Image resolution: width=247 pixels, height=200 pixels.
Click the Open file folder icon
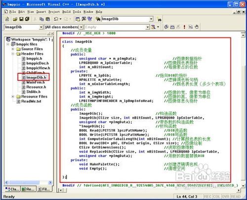(15, 19)
